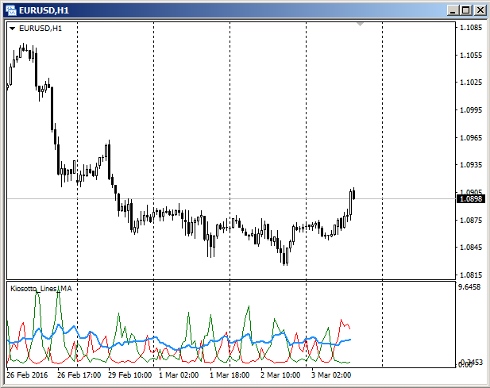Close the EURUSD,H1 chart window
The width and height of the screenshot is (490, 388).
(480, 10)
